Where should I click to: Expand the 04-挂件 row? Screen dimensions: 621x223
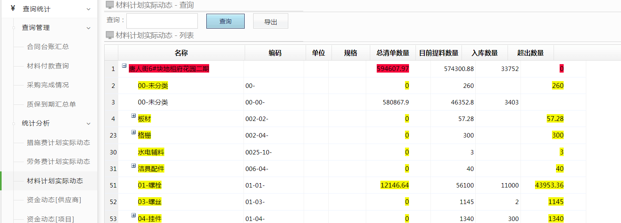(x=134, y=215)
